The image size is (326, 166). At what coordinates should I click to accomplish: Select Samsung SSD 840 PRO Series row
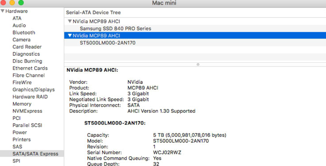tap(195, 28)
